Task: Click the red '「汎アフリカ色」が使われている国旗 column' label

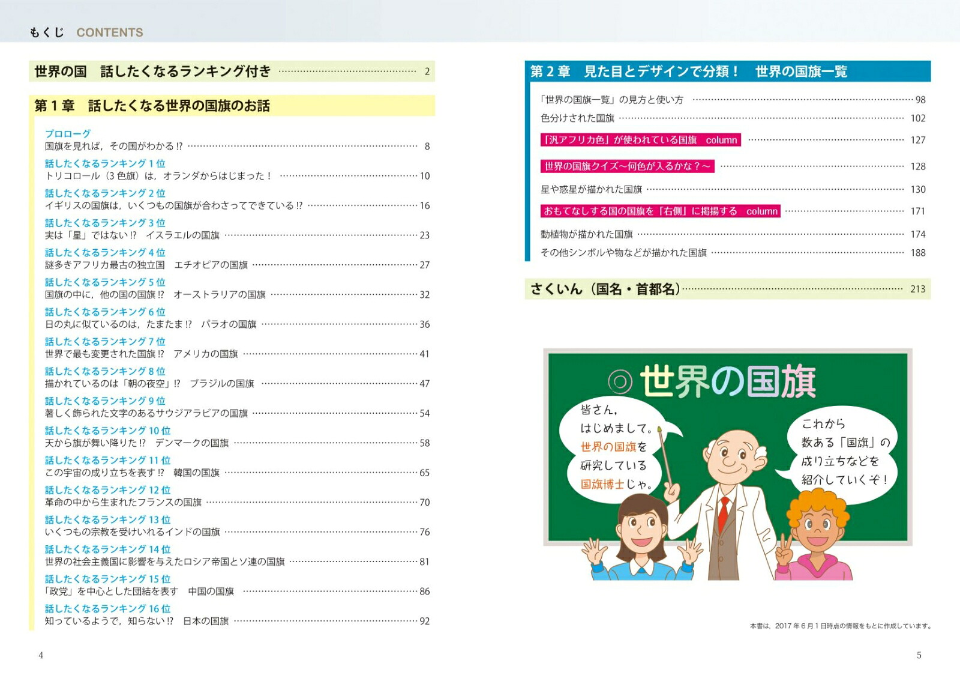Action: pyautogui.click(x=641, y=140)
